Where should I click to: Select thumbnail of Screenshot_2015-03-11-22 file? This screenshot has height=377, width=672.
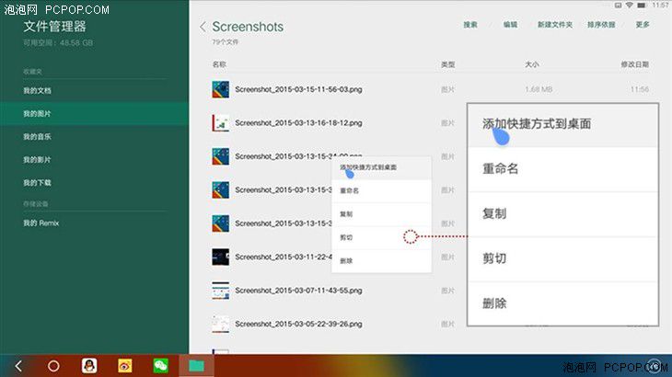click(x=220, y=257)
